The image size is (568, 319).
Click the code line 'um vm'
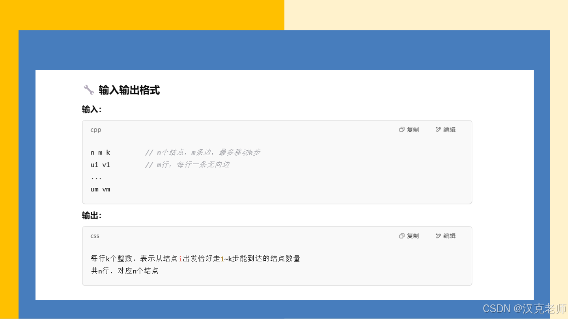pos(100,189)
